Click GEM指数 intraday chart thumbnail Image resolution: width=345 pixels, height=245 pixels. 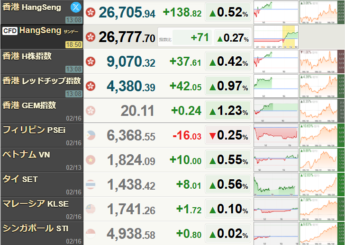(x=276, y=111)
